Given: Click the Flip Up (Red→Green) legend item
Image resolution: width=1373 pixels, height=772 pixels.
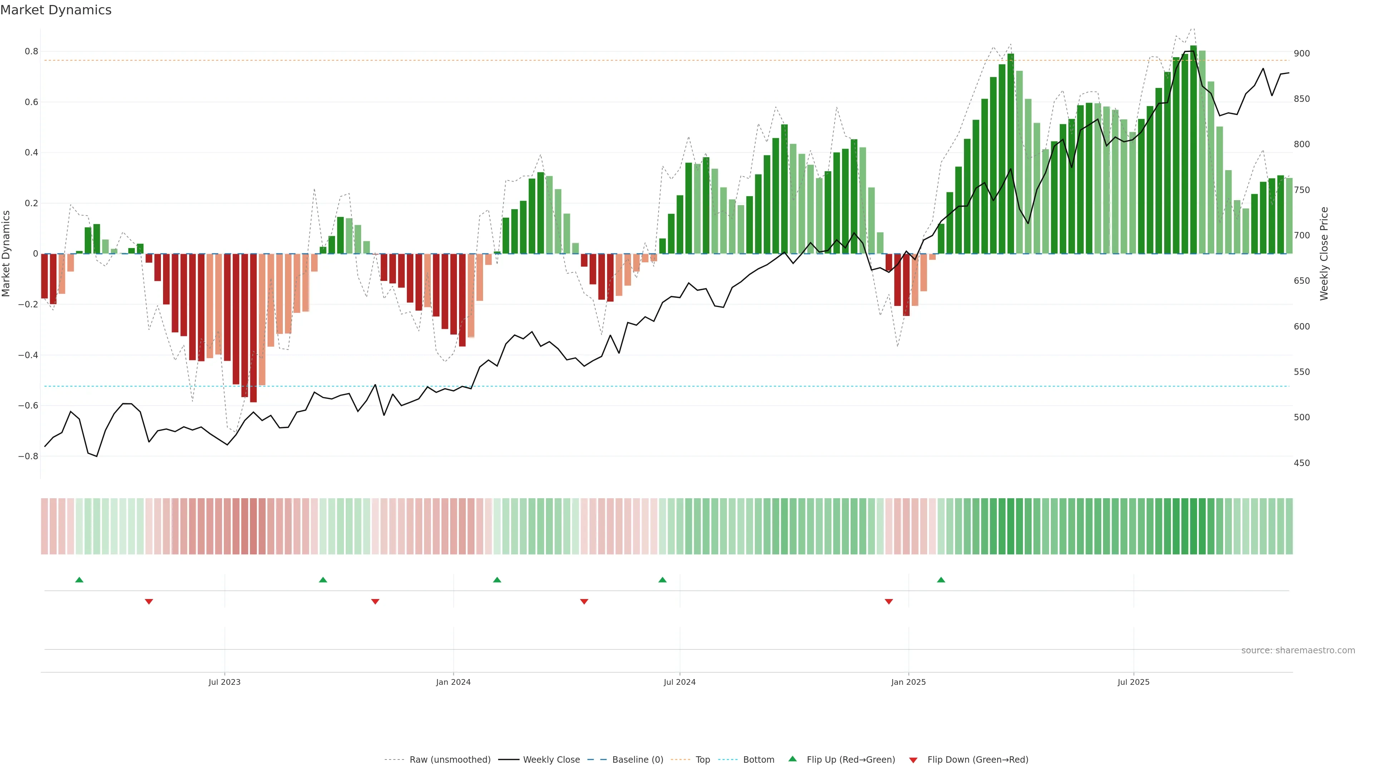Looking at the screenshot, I should click(851, 760).
